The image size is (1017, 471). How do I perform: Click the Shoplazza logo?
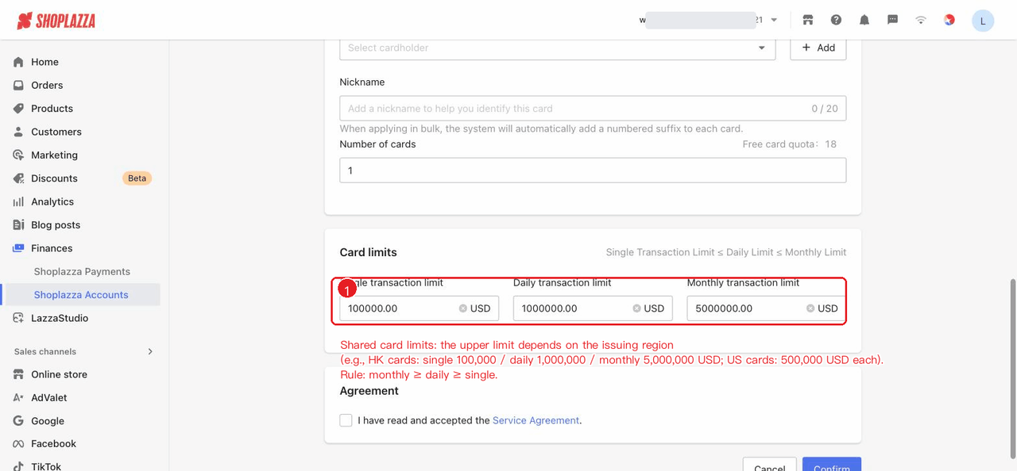click(56, 21)
